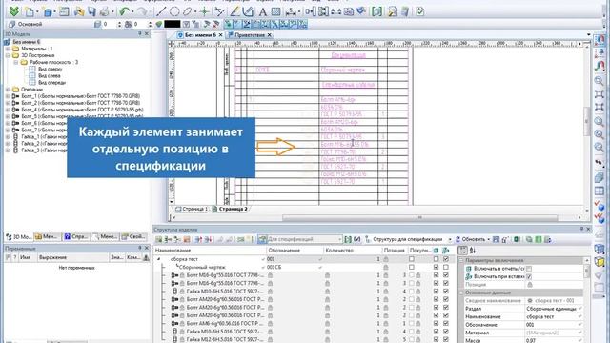This screenshot has width=610, height=343.
Task: Open the Спра... panel tab
Action: [x=76, y=236]
